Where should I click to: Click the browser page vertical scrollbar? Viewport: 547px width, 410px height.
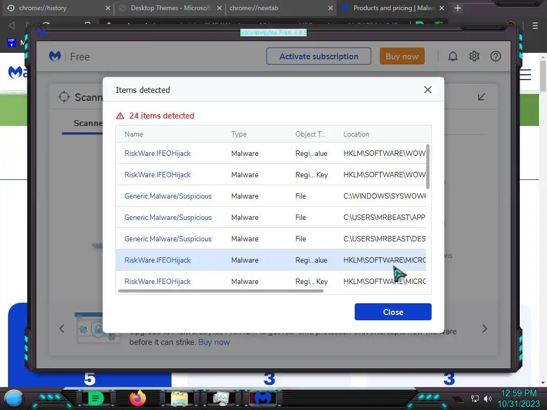(x=543, y=77)
